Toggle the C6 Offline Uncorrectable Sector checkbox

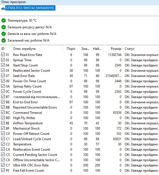3,160
